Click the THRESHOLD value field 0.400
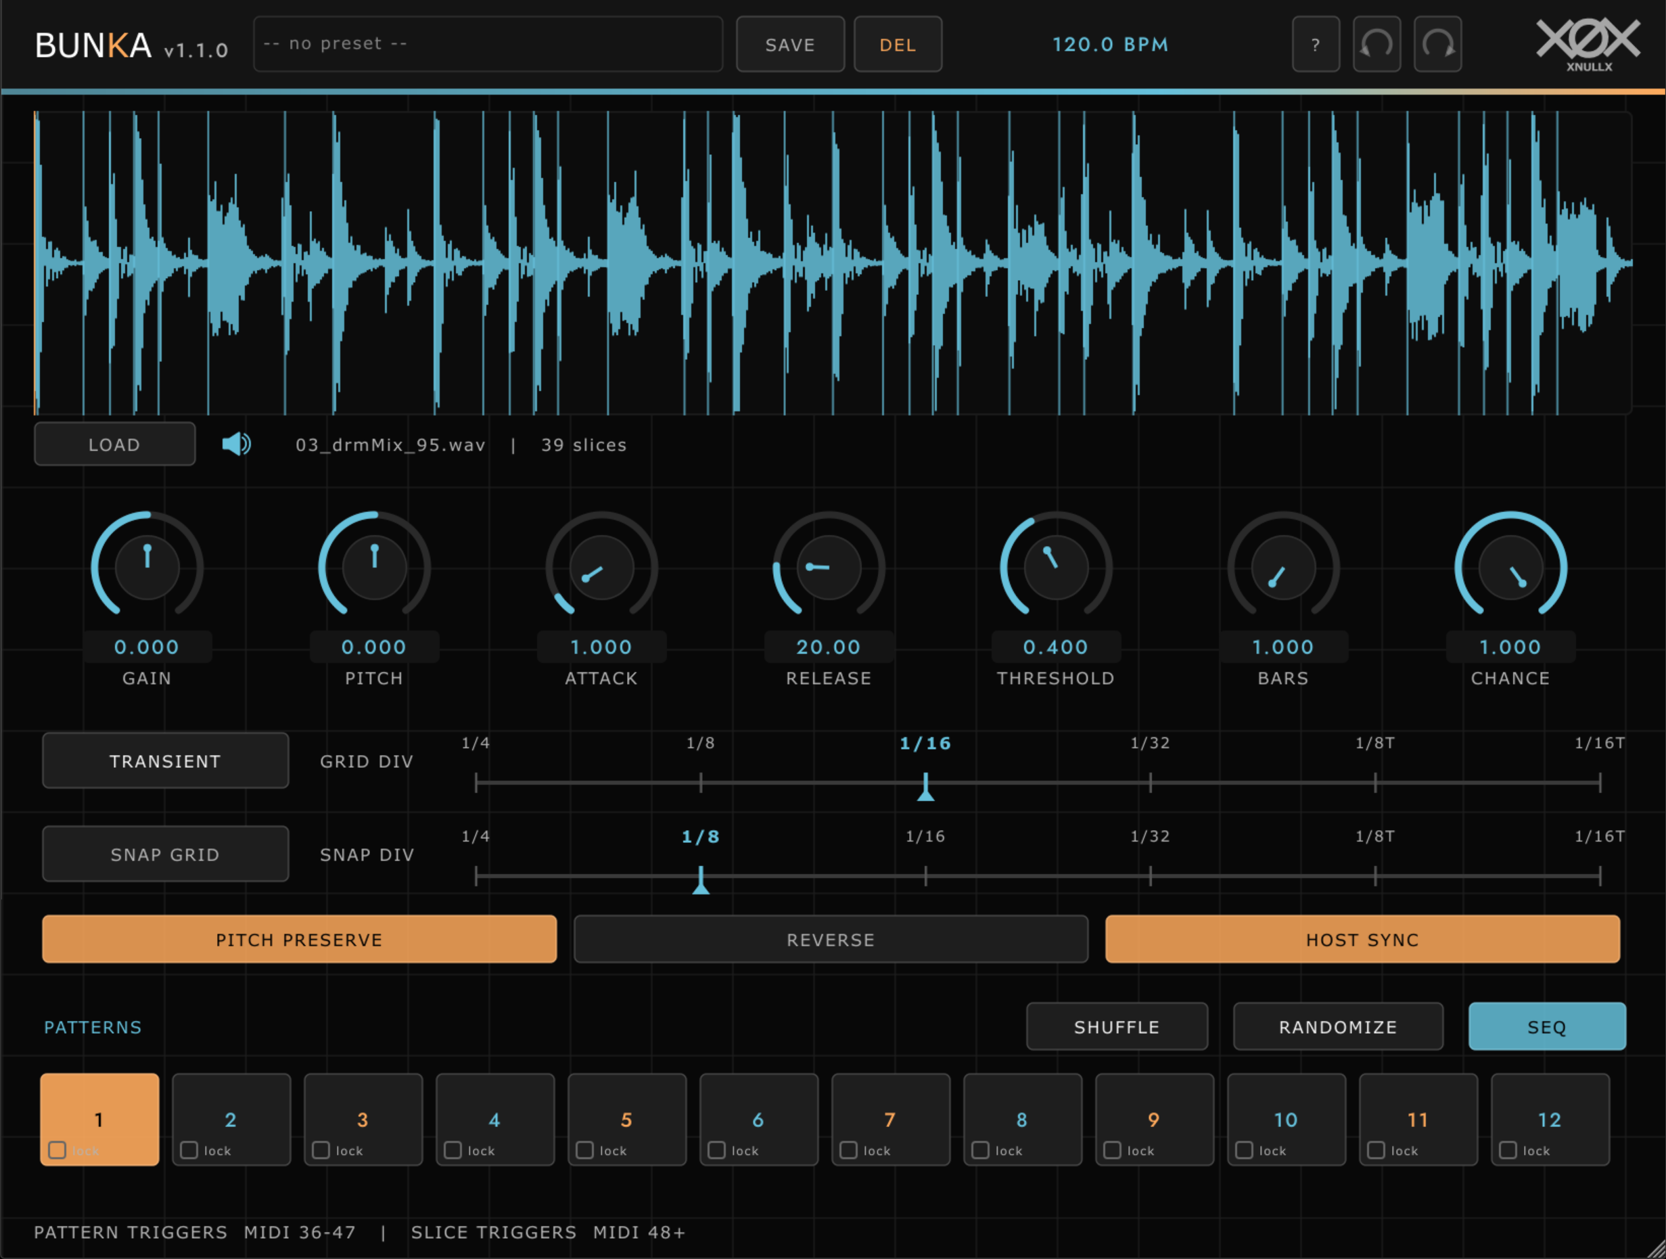The height and width of the screenshot is (1259, 1666). (x=1056, y=647)
